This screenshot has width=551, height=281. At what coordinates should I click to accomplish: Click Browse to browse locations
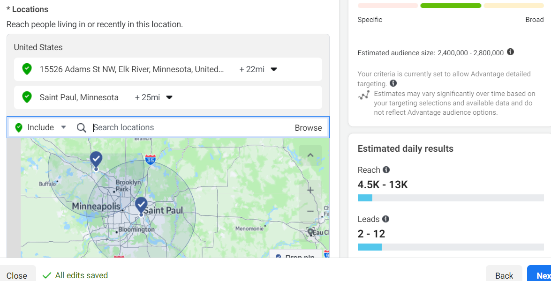(x=308, y=128)
